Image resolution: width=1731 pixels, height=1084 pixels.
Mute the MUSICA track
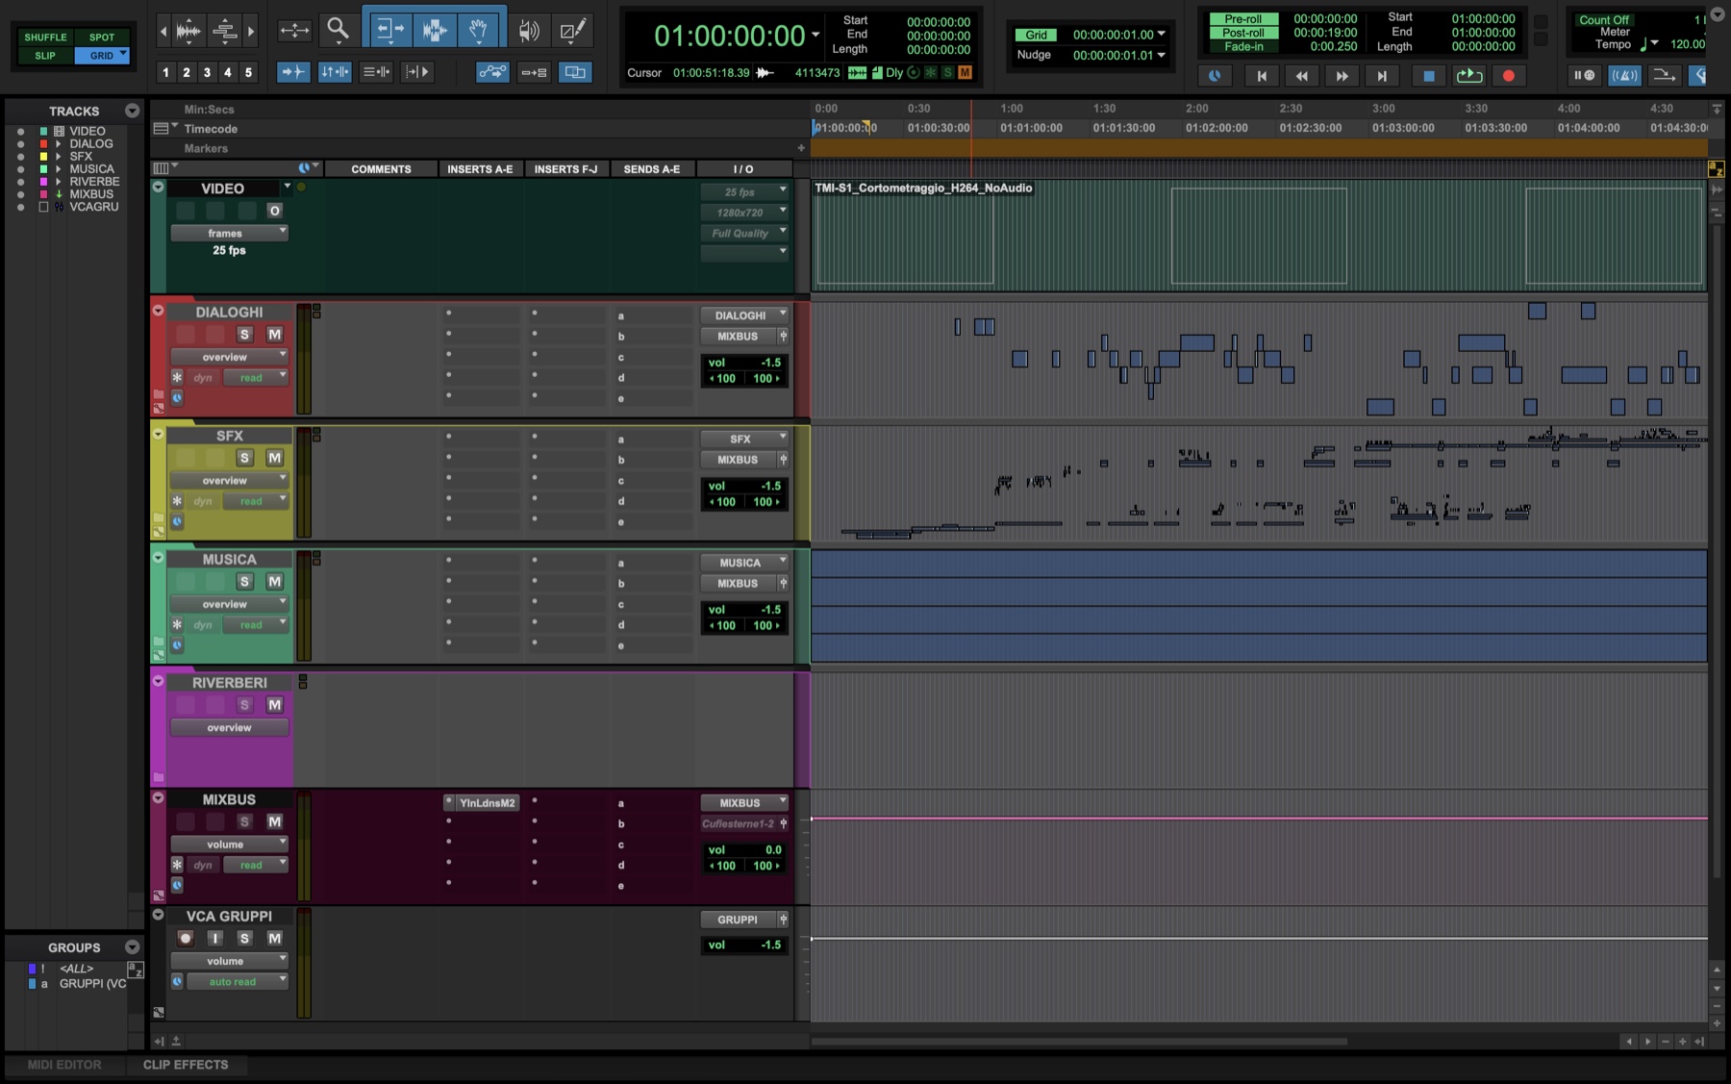click(x=274, y=581)
